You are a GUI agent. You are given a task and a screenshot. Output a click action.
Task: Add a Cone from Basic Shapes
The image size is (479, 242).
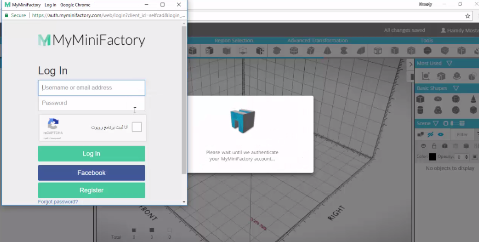[473, 99]
